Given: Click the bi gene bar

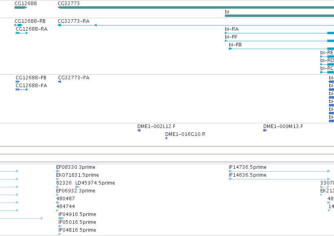Looking at the screenshot, I should coord(279,16).
